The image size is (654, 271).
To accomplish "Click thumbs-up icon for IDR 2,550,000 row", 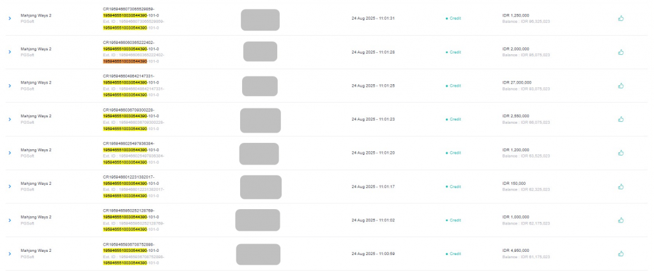I will coord(621,119).
